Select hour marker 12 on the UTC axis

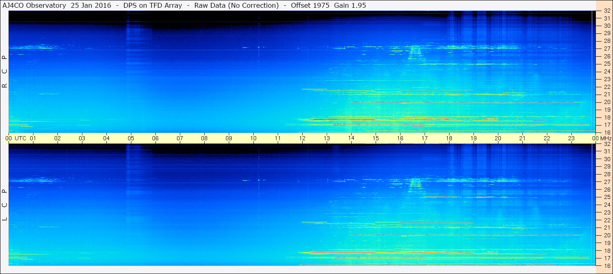[x=302, y=138]
